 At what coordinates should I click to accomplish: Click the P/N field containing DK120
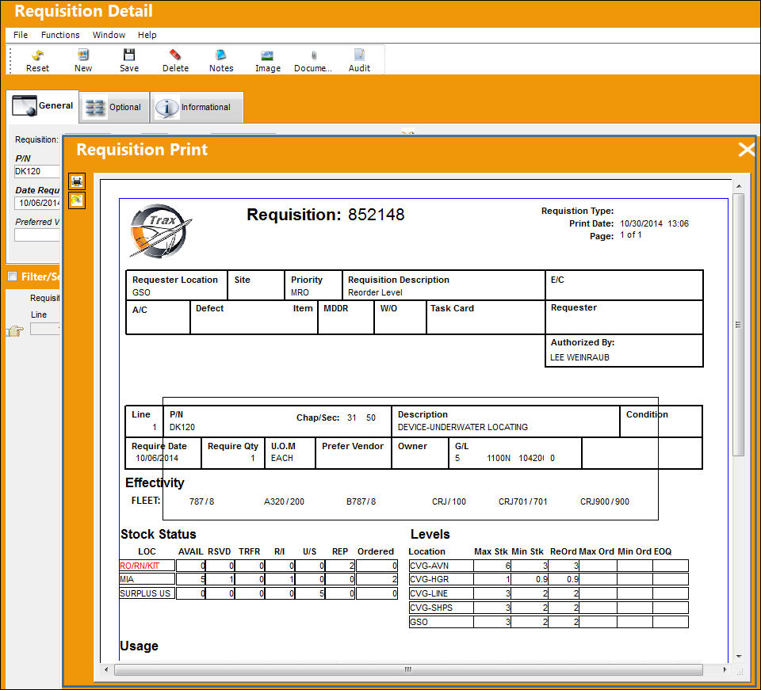click(37, 171)
